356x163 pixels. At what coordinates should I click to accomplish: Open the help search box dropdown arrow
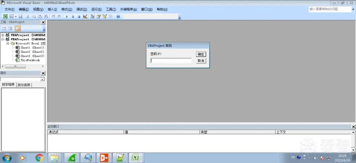[353, 9]
